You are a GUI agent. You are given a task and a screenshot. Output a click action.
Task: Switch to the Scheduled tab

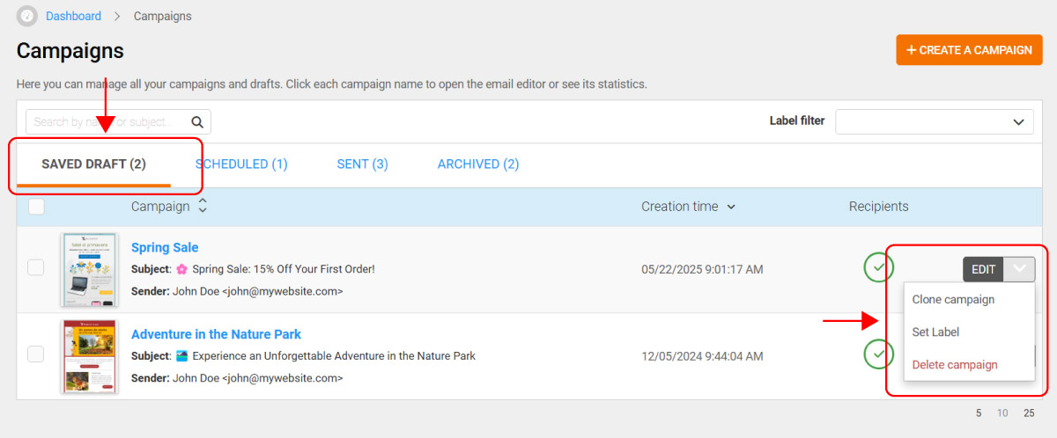click(x=241, y=164)
